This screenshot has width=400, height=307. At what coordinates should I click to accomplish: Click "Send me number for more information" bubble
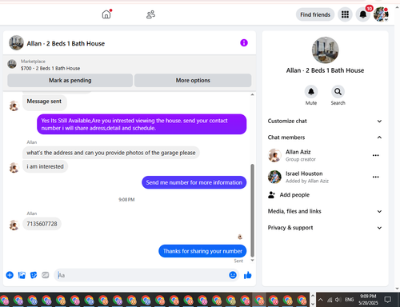point(194,182)
